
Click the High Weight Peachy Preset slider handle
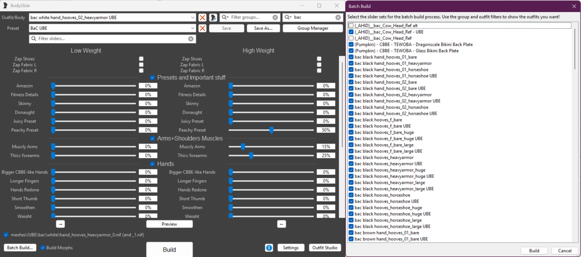coord(271,130)
